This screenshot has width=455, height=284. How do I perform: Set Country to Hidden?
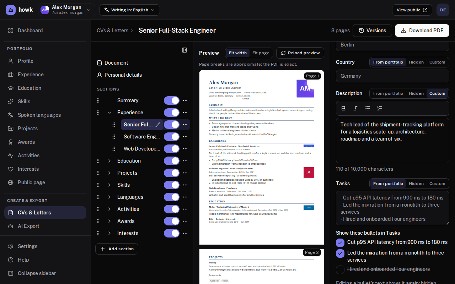(416, 62)
